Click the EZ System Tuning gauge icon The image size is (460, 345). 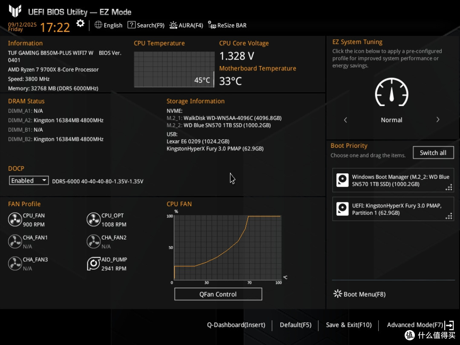(x=392, y=92)
